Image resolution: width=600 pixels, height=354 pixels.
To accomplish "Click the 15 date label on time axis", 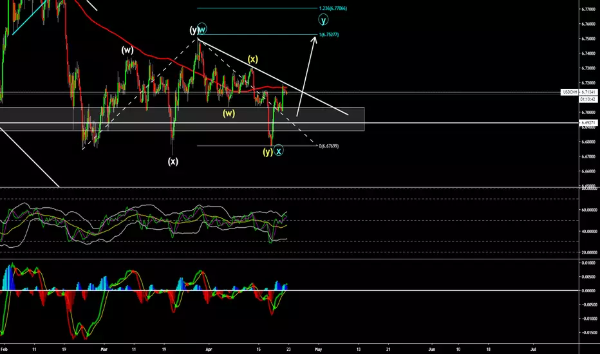I will point(258,349).
